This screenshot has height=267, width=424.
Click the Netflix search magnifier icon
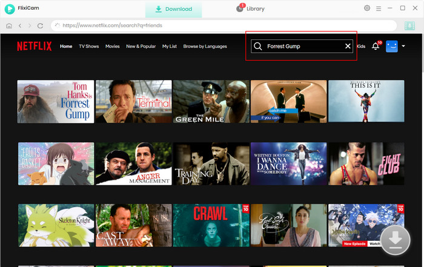258,46
